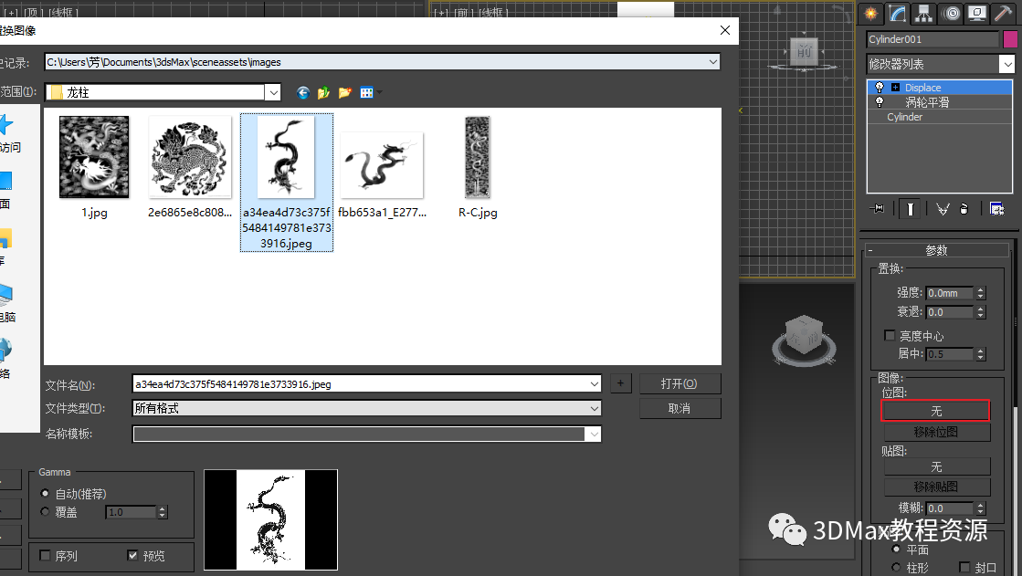Select Gamma 自动(推荐) radio button
Image resolution: width=1022 pixels, height=576 pixels.
45,493
